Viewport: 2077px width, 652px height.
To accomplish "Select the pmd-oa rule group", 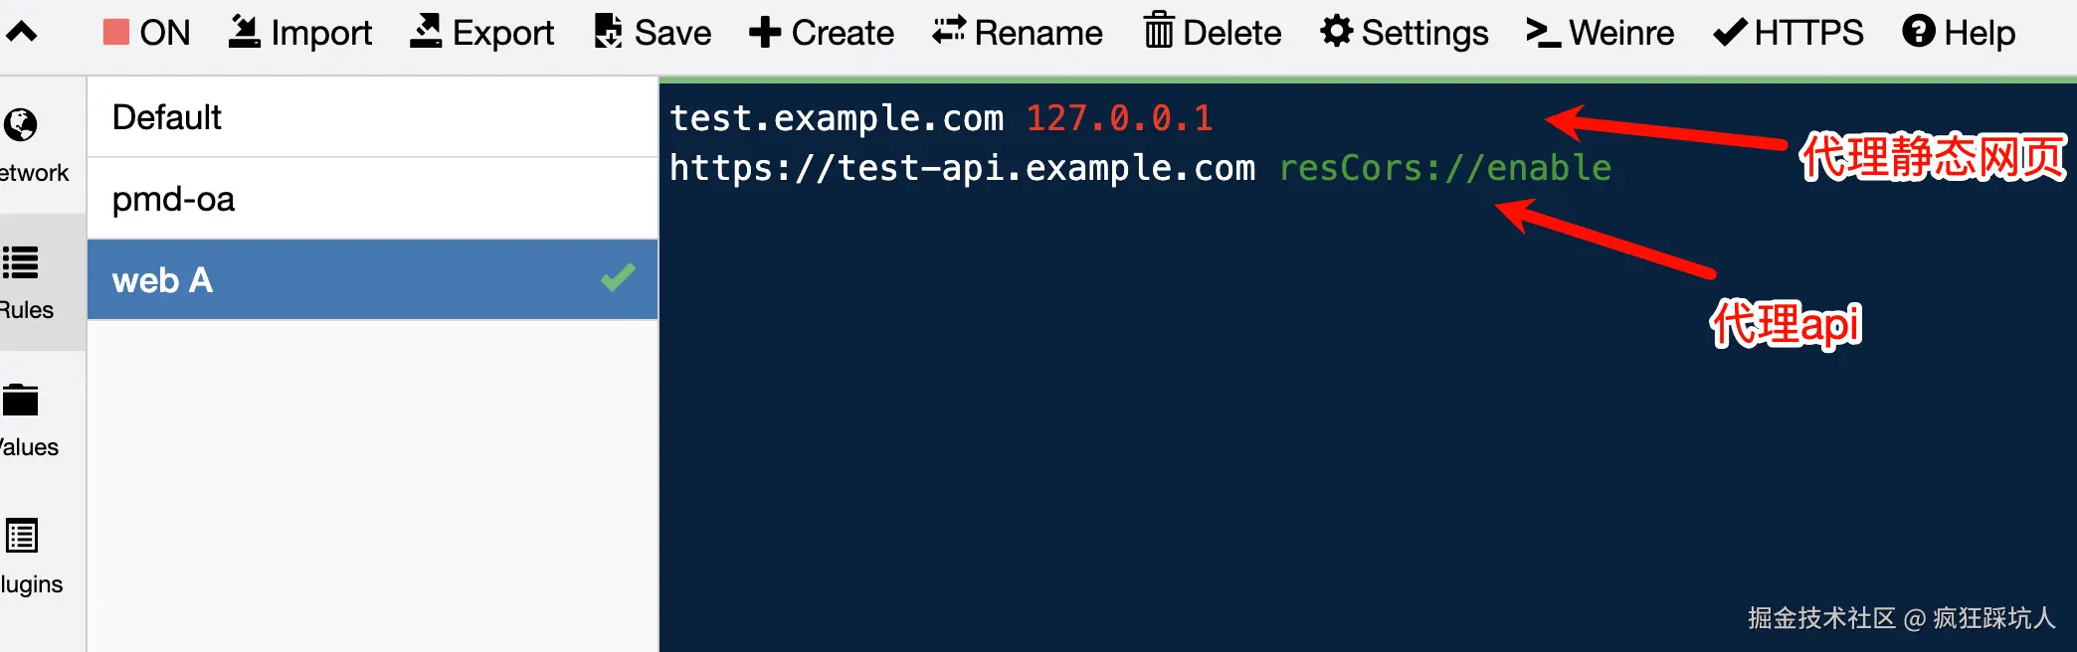I will pos(372,199).
